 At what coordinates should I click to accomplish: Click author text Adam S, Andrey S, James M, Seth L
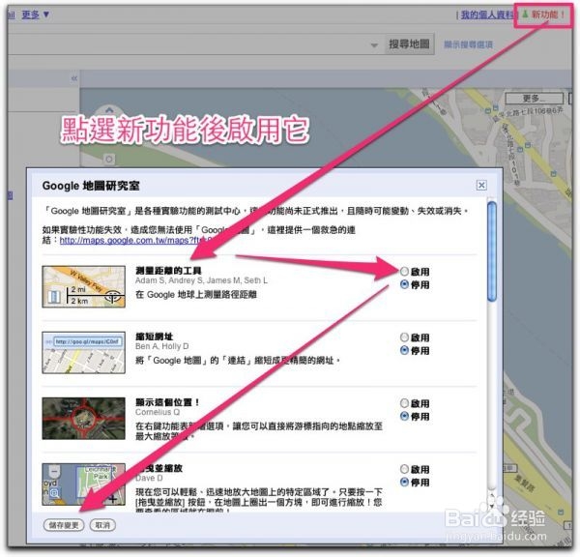(x=201, y=280)
